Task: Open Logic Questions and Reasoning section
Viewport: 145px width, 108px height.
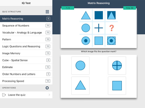Action: [x=26, y=46]
